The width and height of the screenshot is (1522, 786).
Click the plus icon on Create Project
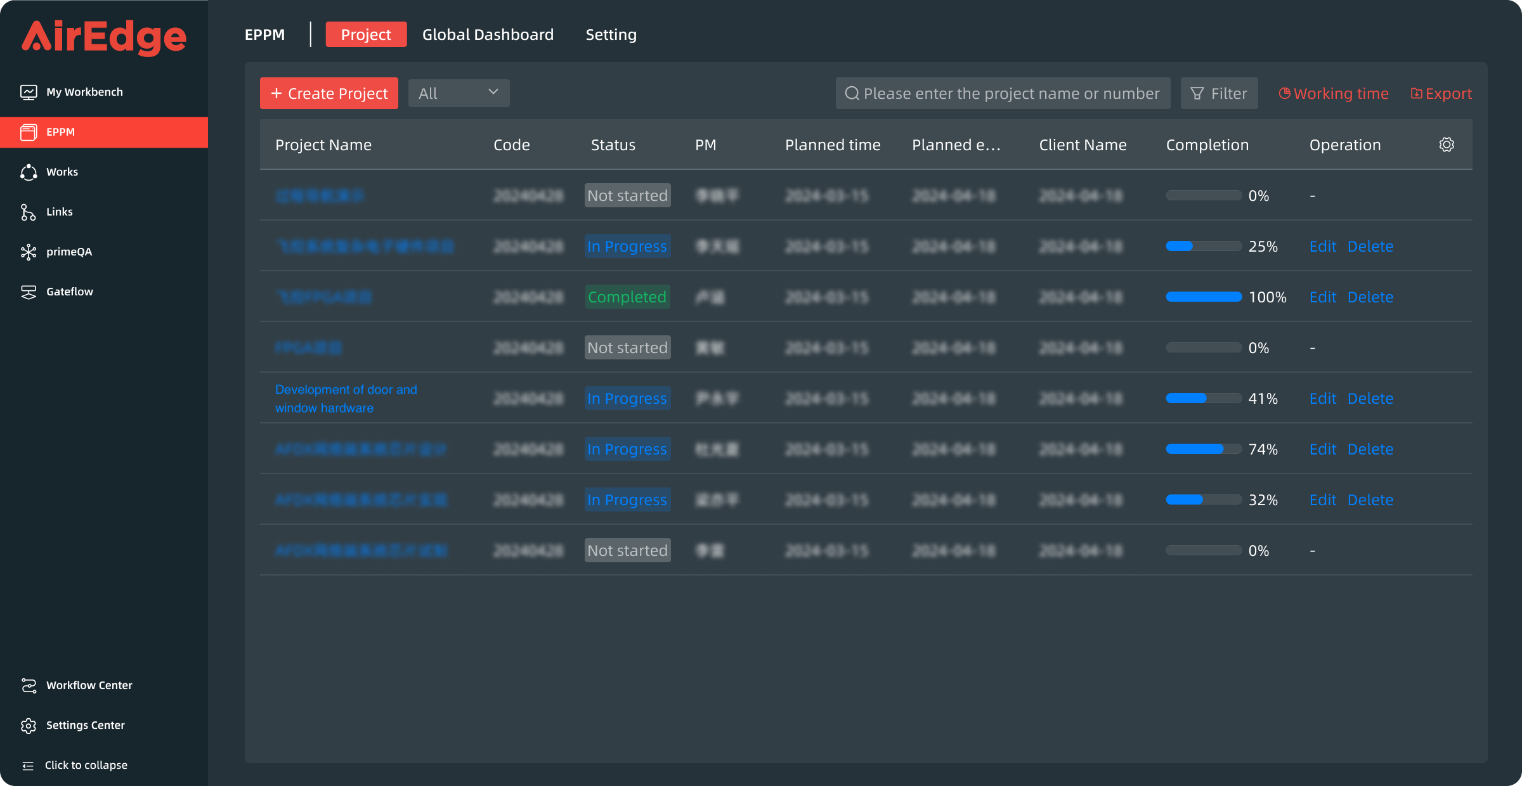pyautogui.click(x=276, y=93)
